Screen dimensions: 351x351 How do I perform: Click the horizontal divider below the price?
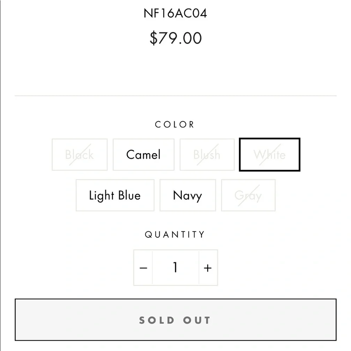[175, 95]
